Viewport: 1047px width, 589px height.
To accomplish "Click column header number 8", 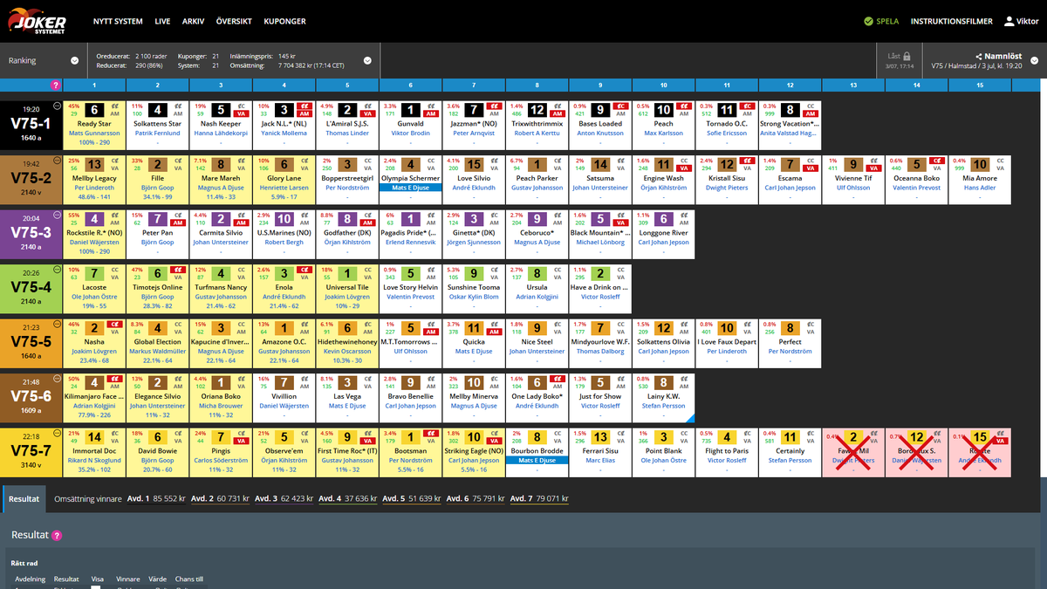I will (536, 86).
